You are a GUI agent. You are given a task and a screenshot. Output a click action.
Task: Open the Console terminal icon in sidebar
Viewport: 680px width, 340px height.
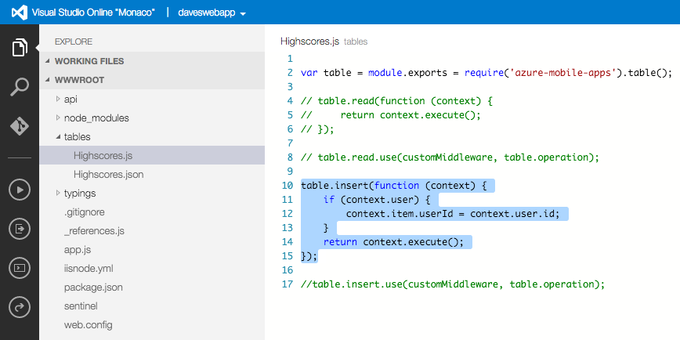[x=20, y=267]
